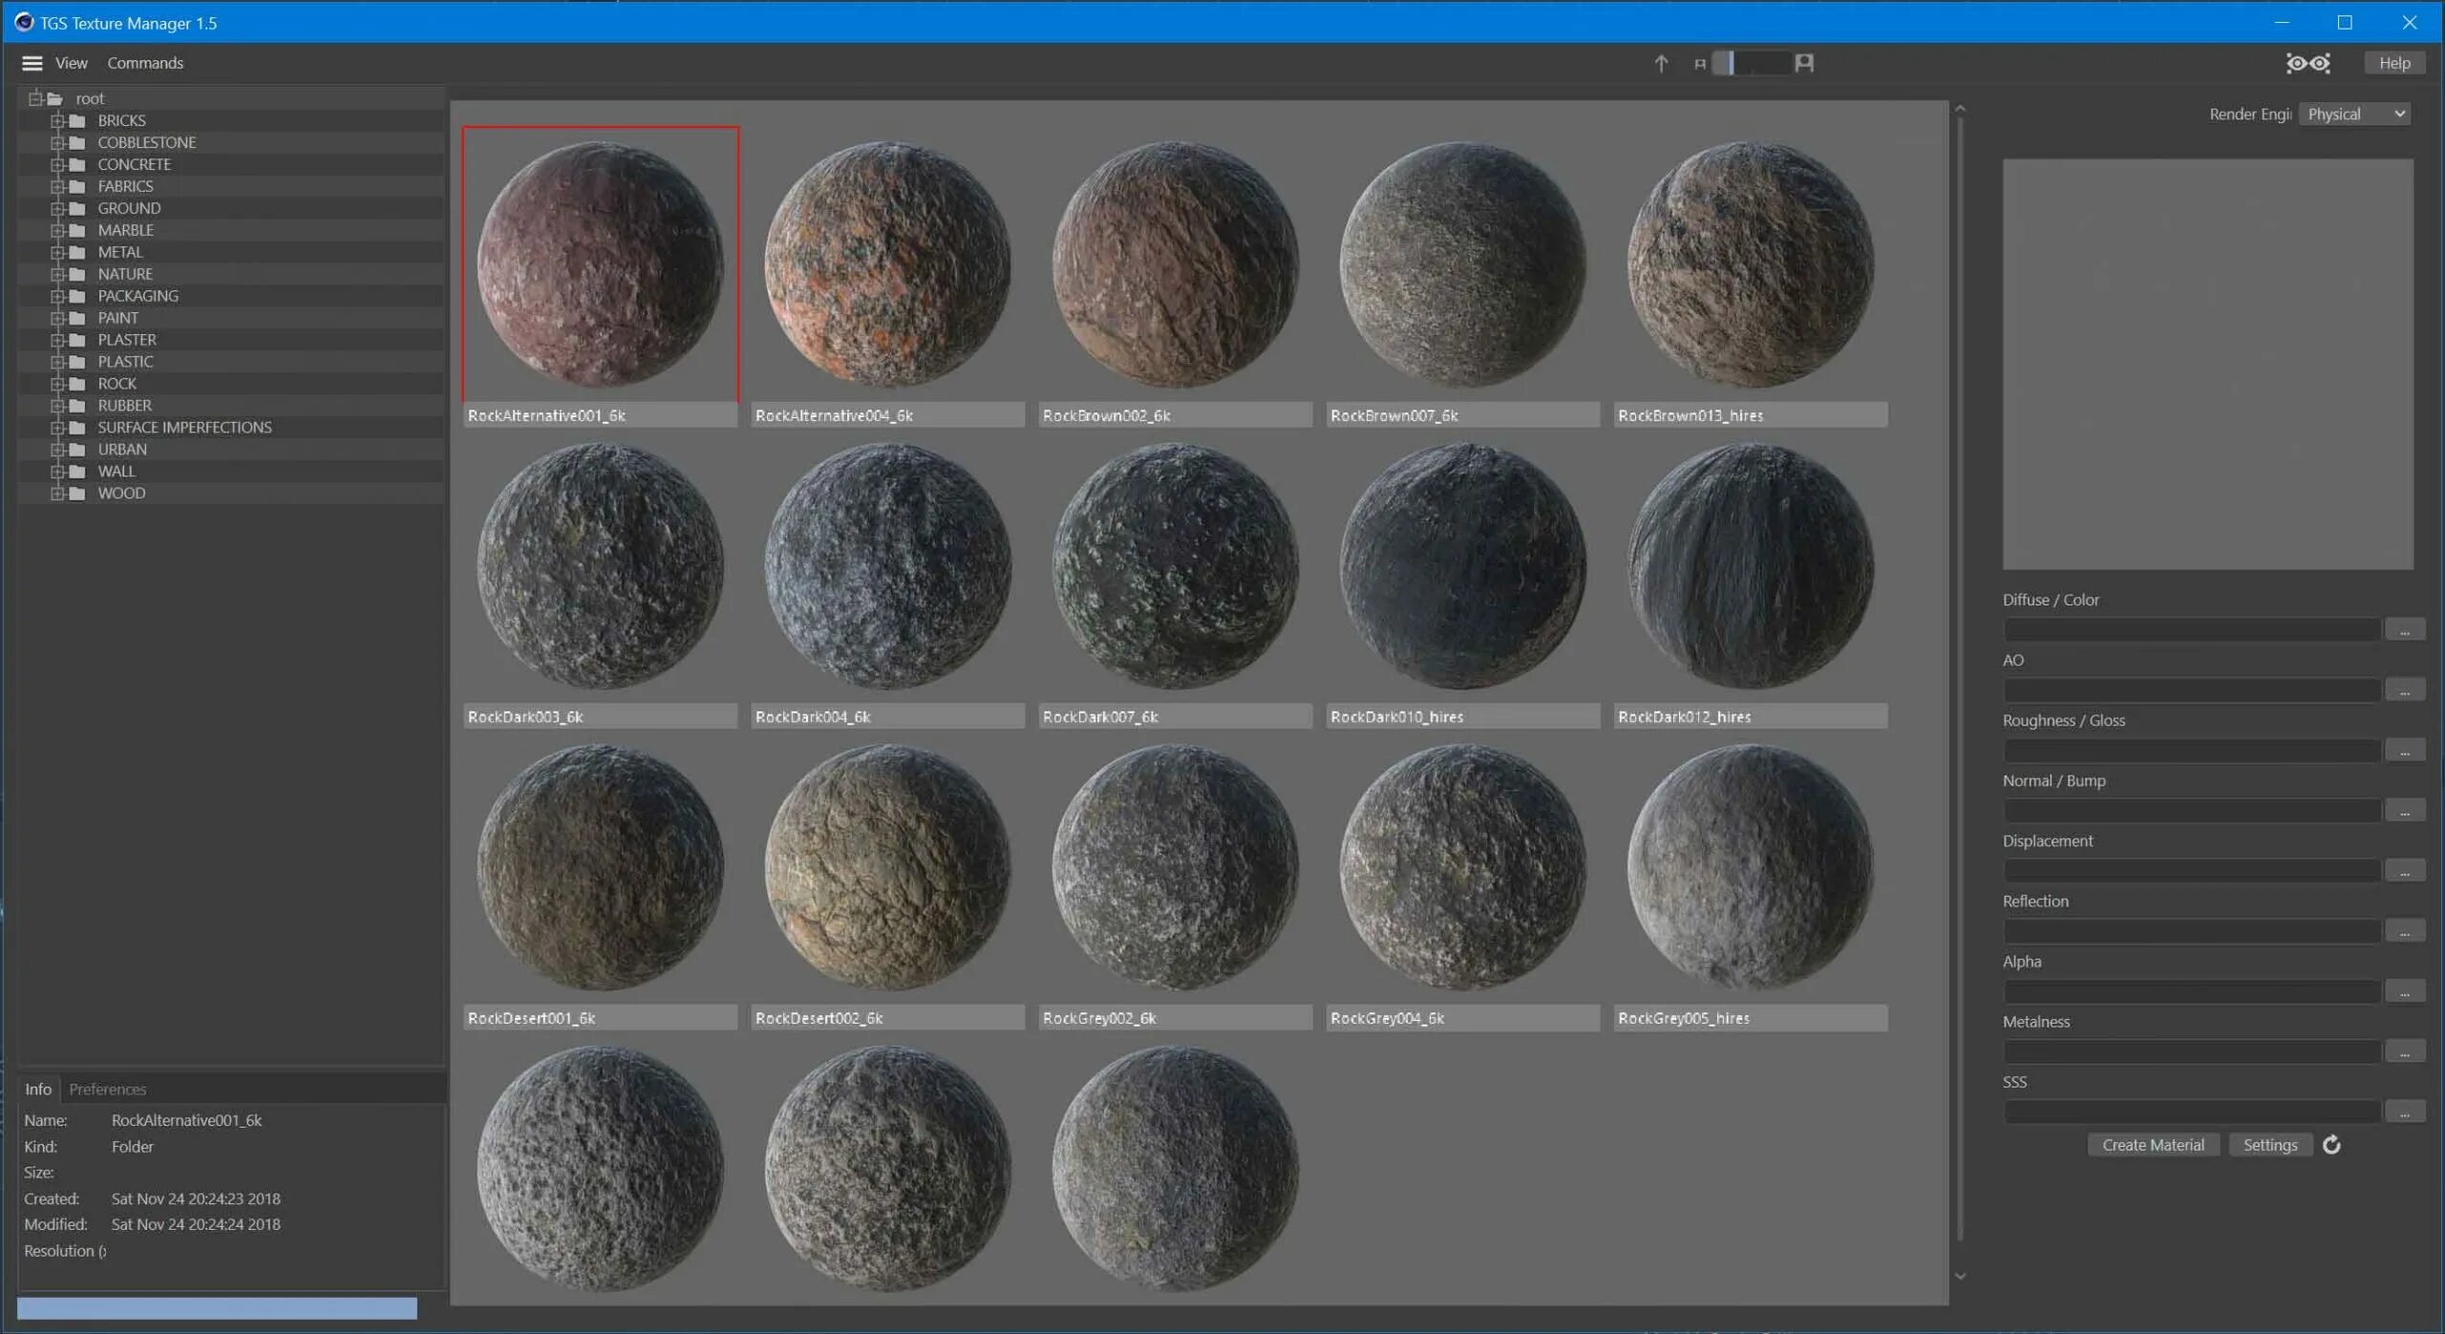The width and height of the screenshot is (2445, 1334).
Task: Click the browse button for Diffuse / Color
Action: [x=2404, y=630]
